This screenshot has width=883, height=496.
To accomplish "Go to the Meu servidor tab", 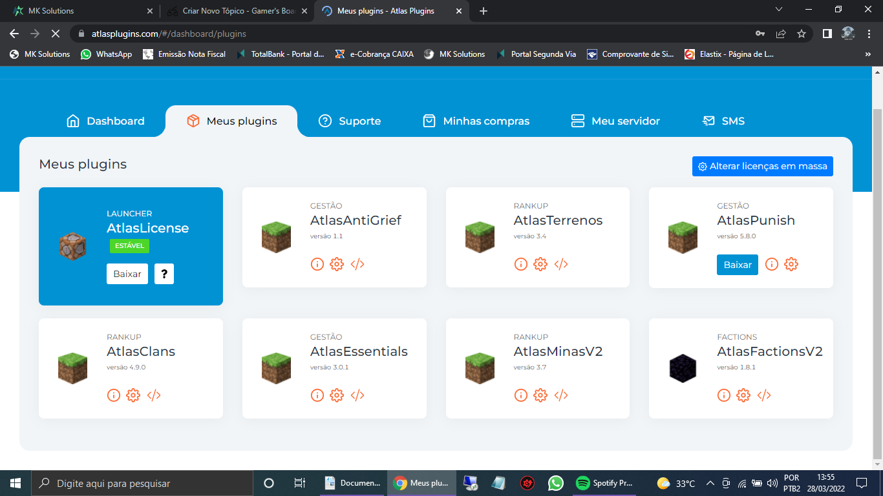I will (615, 121).
